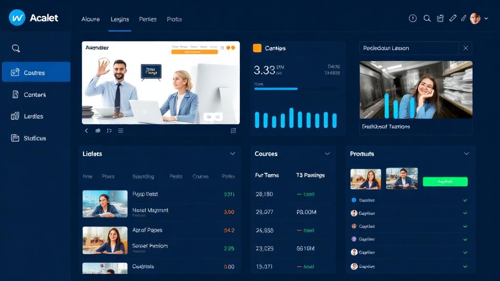
Task: Expand the Liglets panel header chevron
Action: click(x=233, y=154)
